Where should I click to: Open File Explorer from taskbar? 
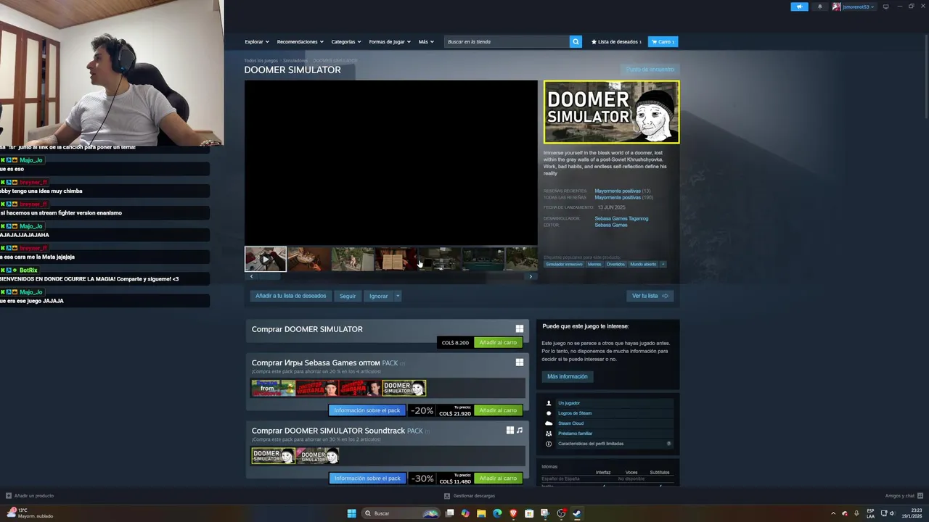click(481, 513)
